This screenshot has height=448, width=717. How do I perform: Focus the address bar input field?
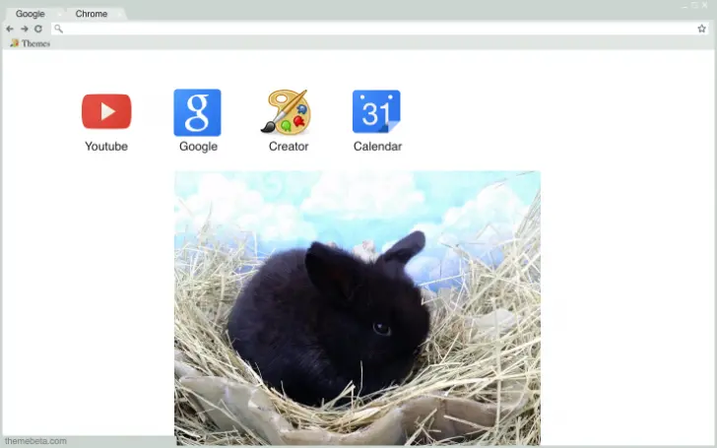coord(374,29)
